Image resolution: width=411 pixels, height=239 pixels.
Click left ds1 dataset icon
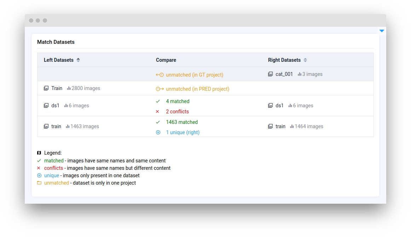click(x=46, y=106)
